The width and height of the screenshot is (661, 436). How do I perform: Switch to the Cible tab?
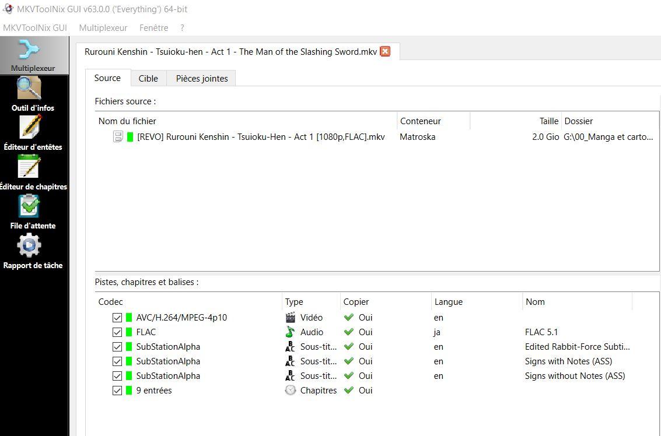click(148, 78)
